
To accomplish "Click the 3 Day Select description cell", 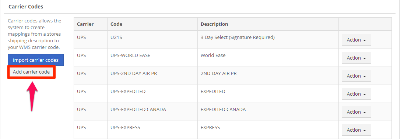I will tap(268, 40).
